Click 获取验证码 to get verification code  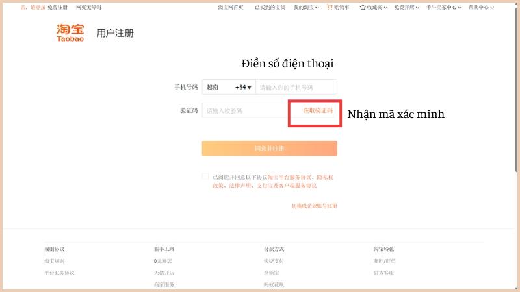(318, 110)
